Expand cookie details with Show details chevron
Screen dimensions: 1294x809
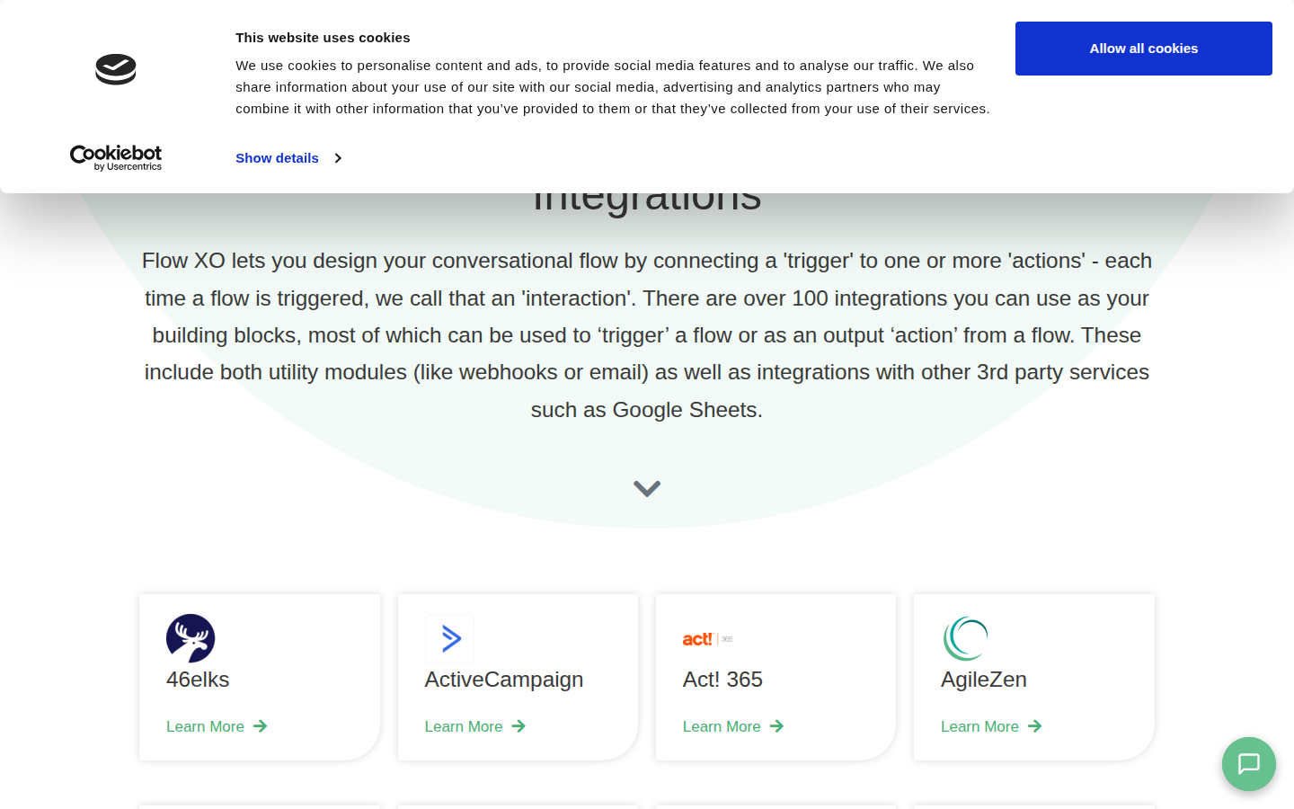click(x=338, y=158)
